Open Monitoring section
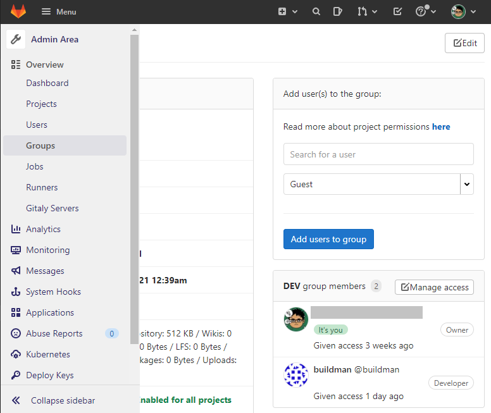The width and height of the screenshot is (491, 413). click(48, 250)
